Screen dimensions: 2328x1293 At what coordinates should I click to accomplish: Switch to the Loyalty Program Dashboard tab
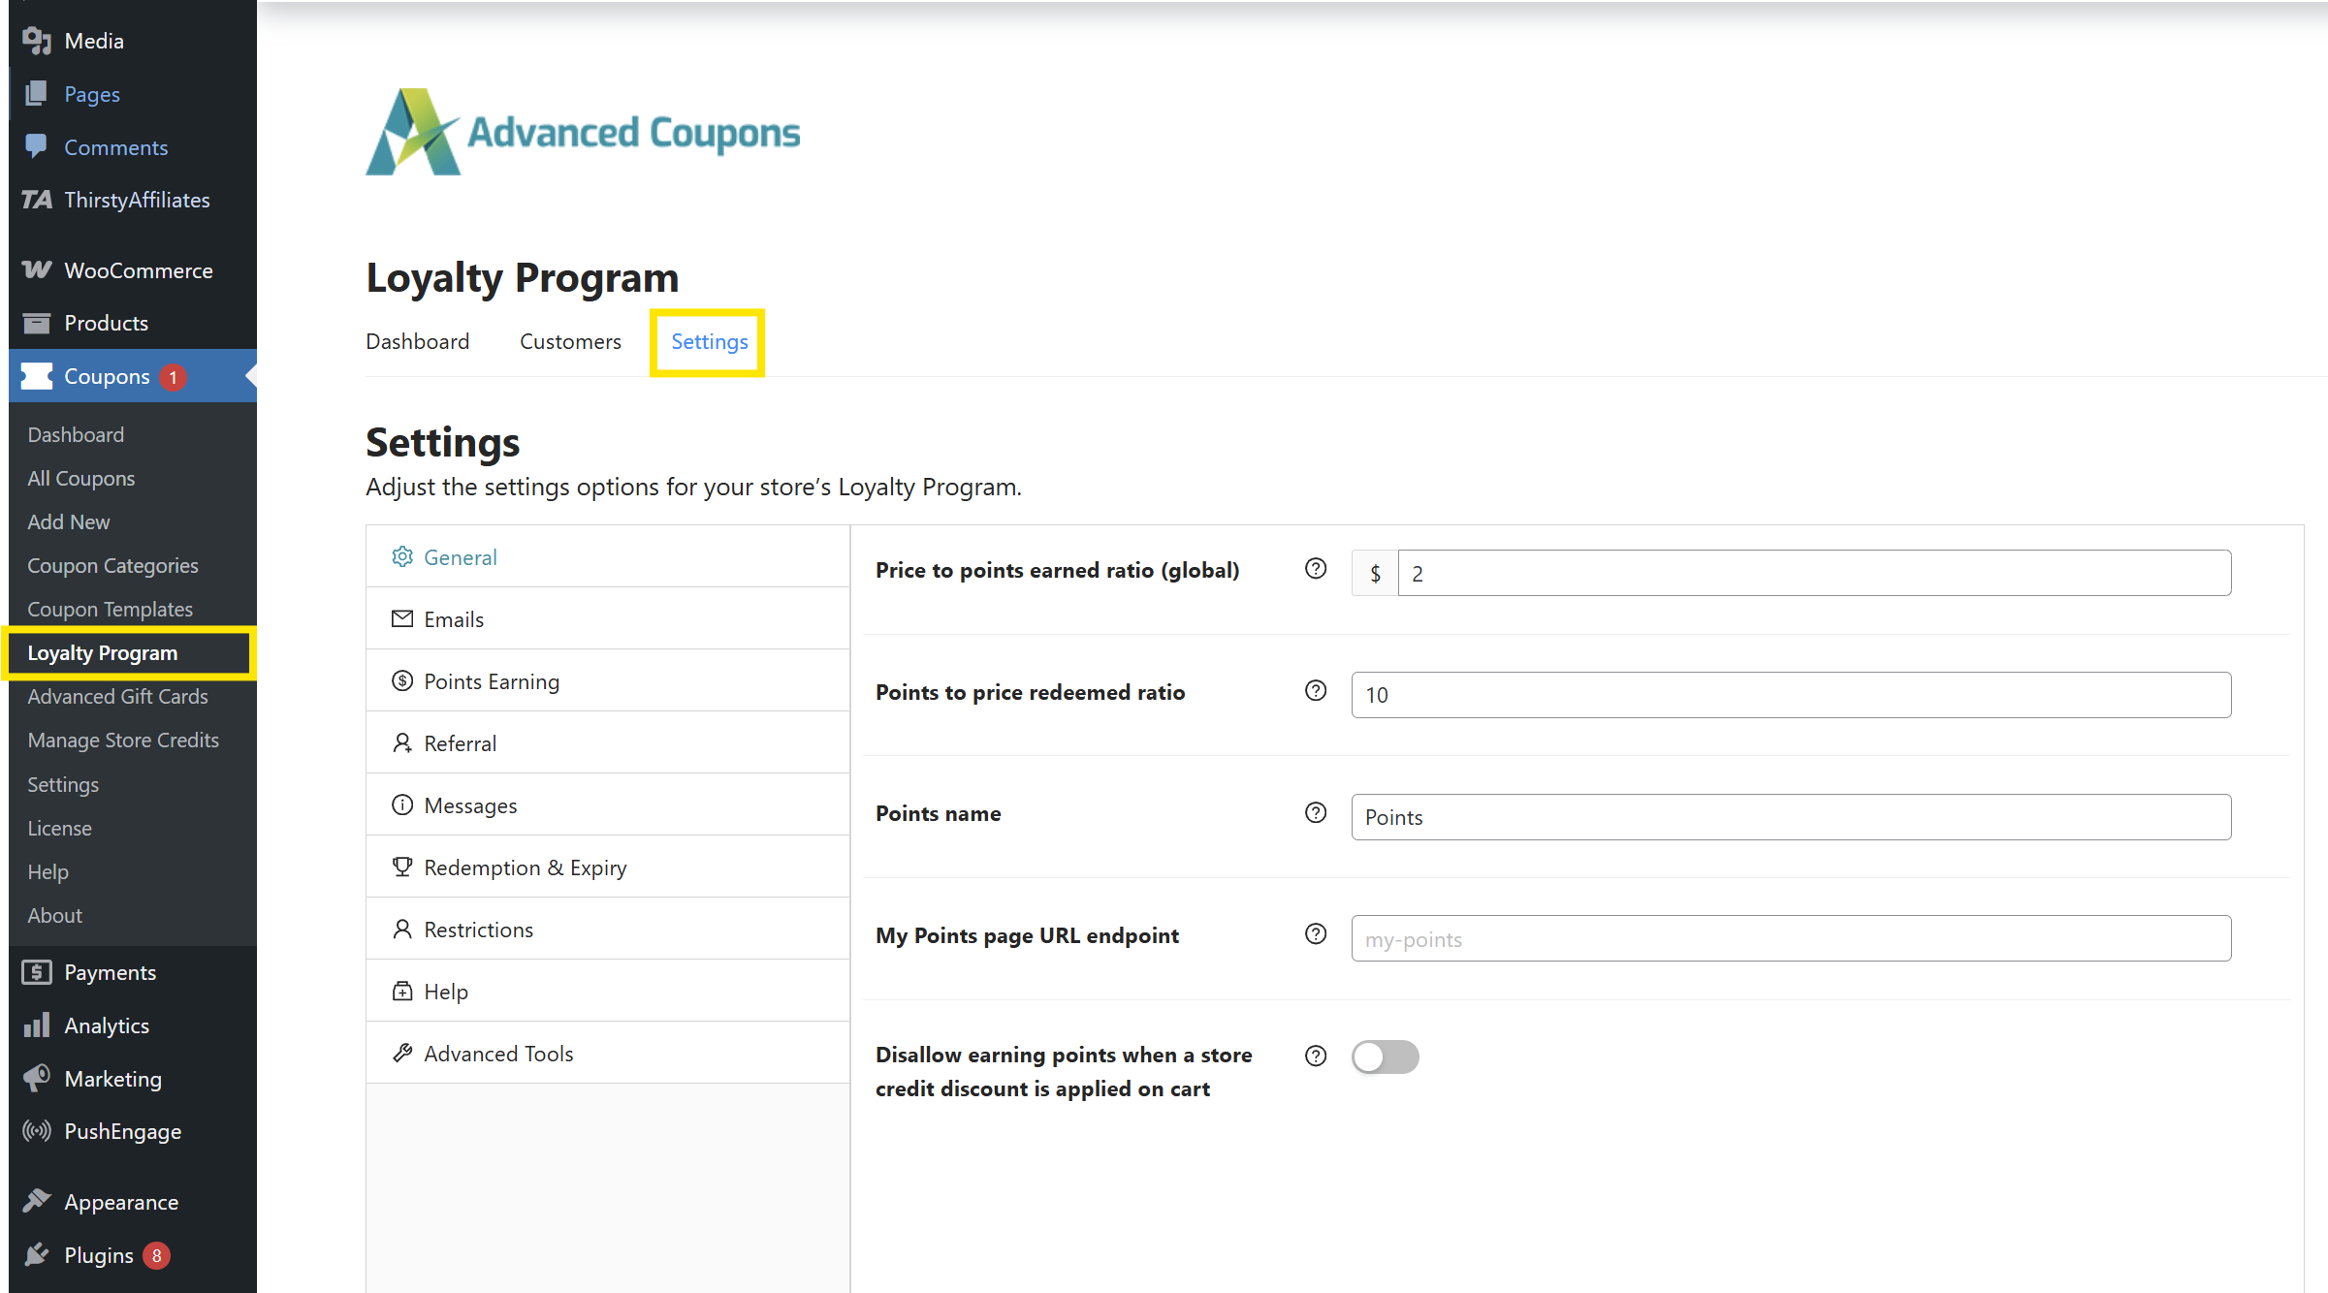417,341
